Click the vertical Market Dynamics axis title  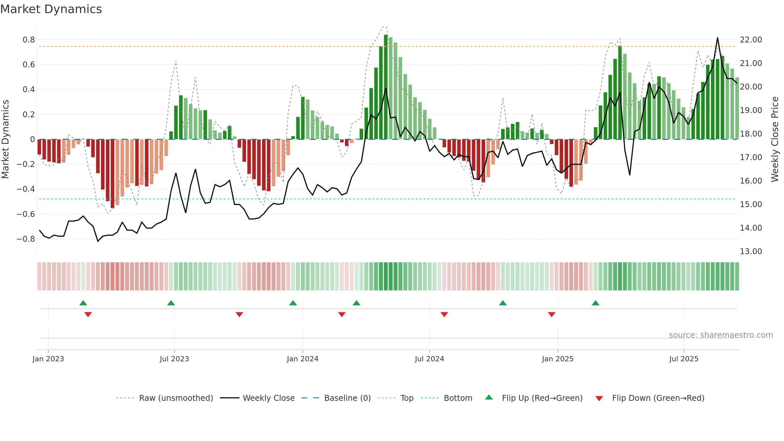pyautogui.click(x=5, y=139)
